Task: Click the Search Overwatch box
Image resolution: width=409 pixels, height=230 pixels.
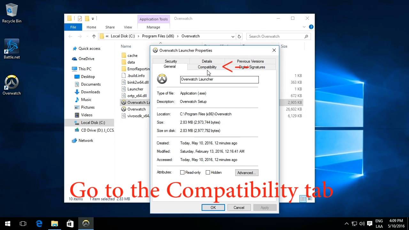Action: click(x=279, y=36)
